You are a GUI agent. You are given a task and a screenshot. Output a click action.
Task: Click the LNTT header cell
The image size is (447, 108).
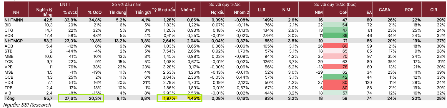click(65, 4)
